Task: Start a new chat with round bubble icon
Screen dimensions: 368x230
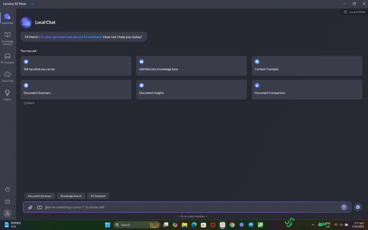Action: 358,207
